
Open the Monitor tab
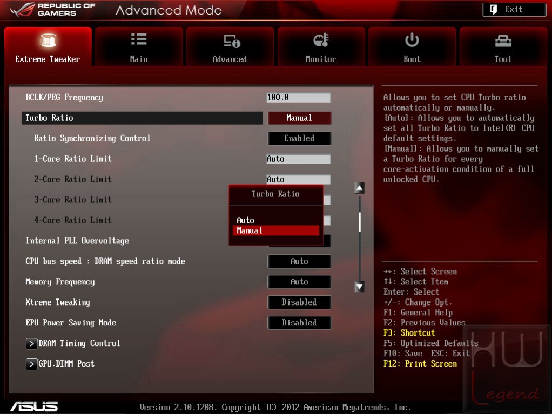pos(321,46)
